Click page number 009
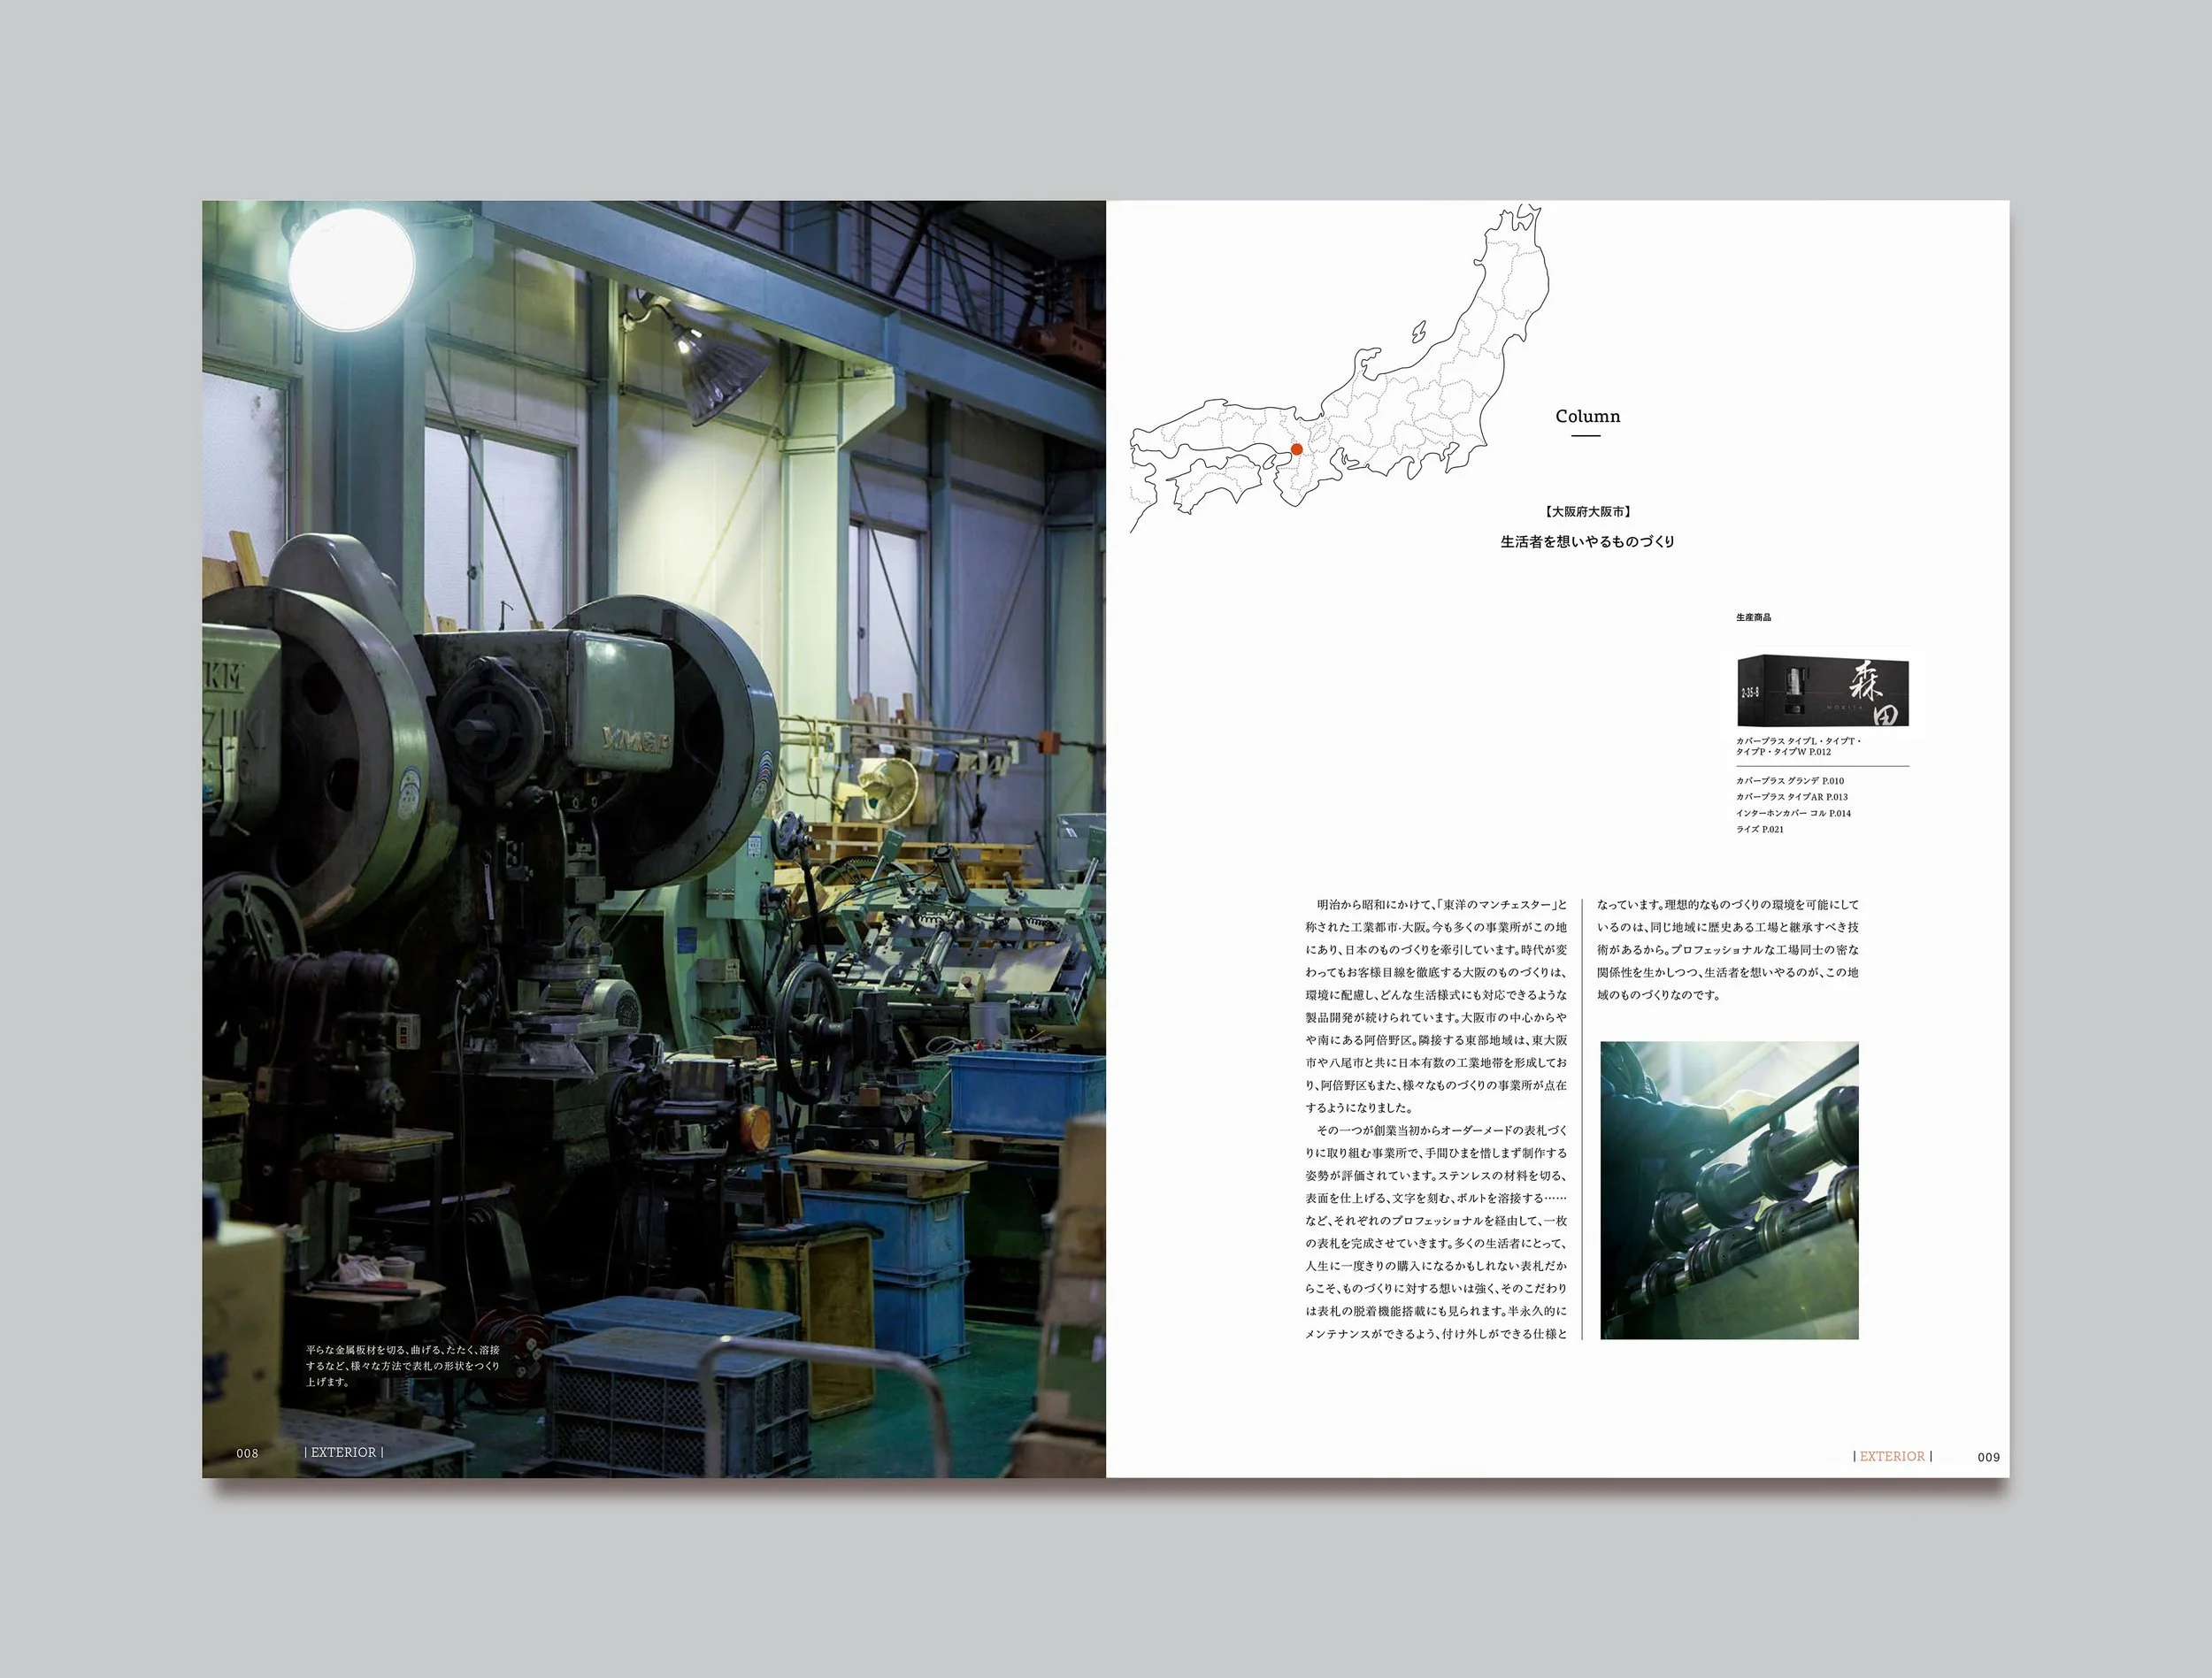The width and height of the screenshot is (2212, 1678). pyautogui.click(x=1988, y=1457)
